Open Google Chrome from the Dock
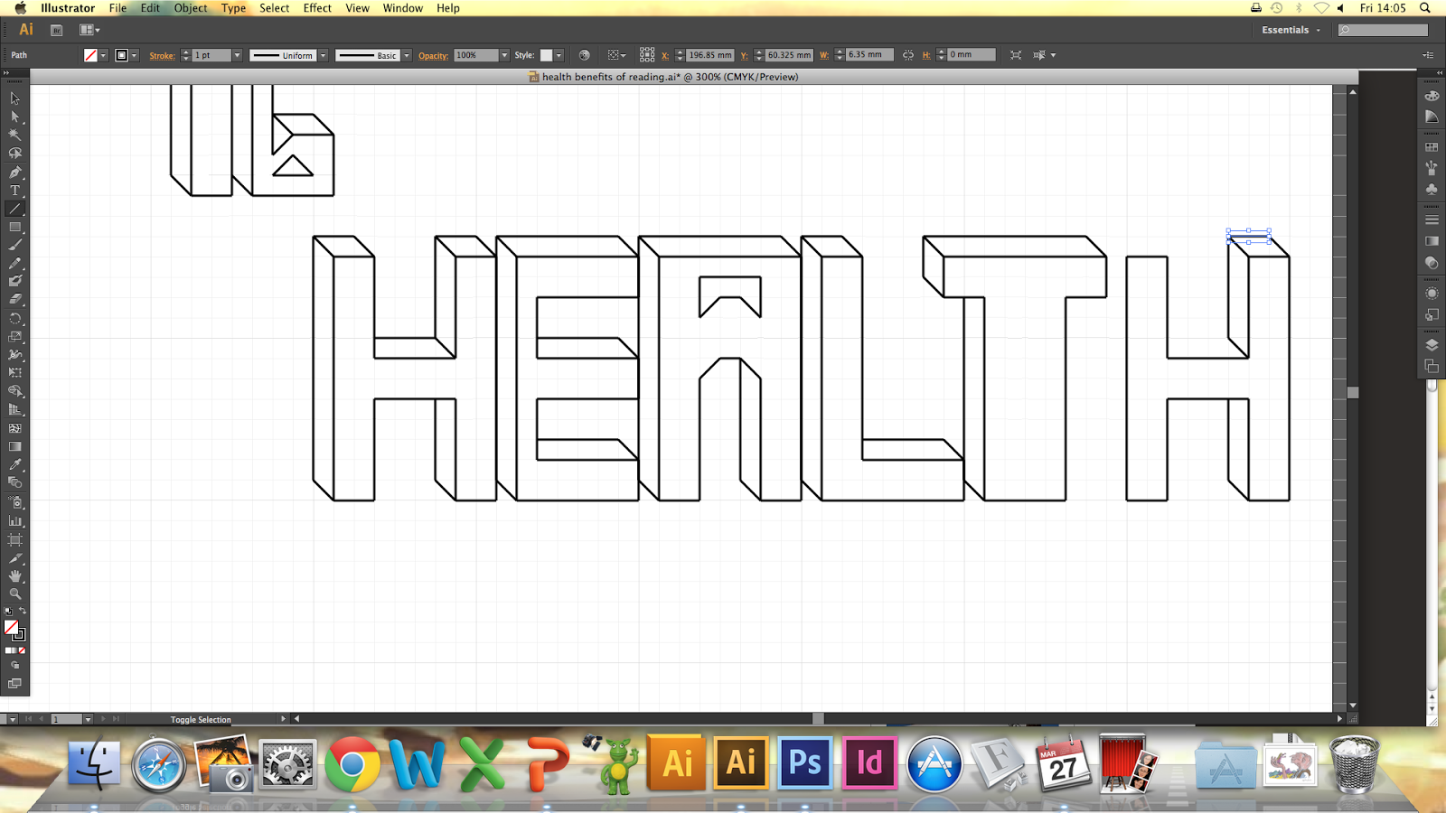Image resolution: width=1446 pixels, height=813 pixels. coord(352,764)
